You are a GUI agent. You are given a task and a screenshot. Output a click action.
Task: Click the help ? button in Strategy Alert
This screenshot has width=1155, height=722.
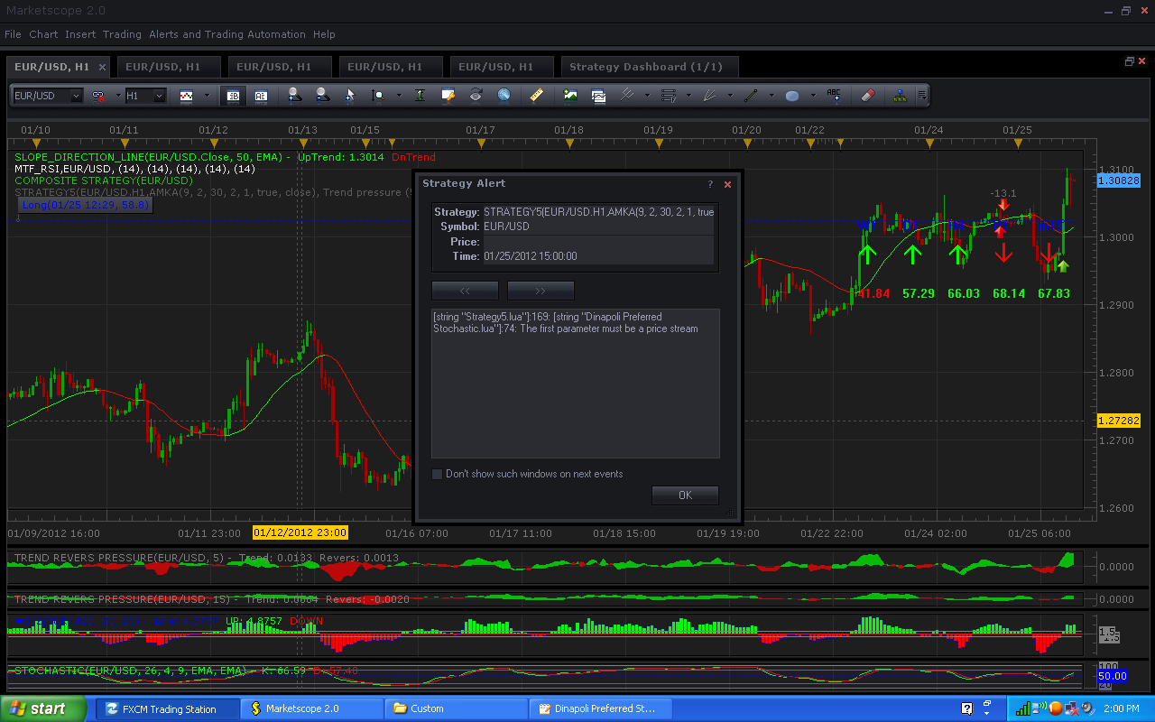point(710,183)
